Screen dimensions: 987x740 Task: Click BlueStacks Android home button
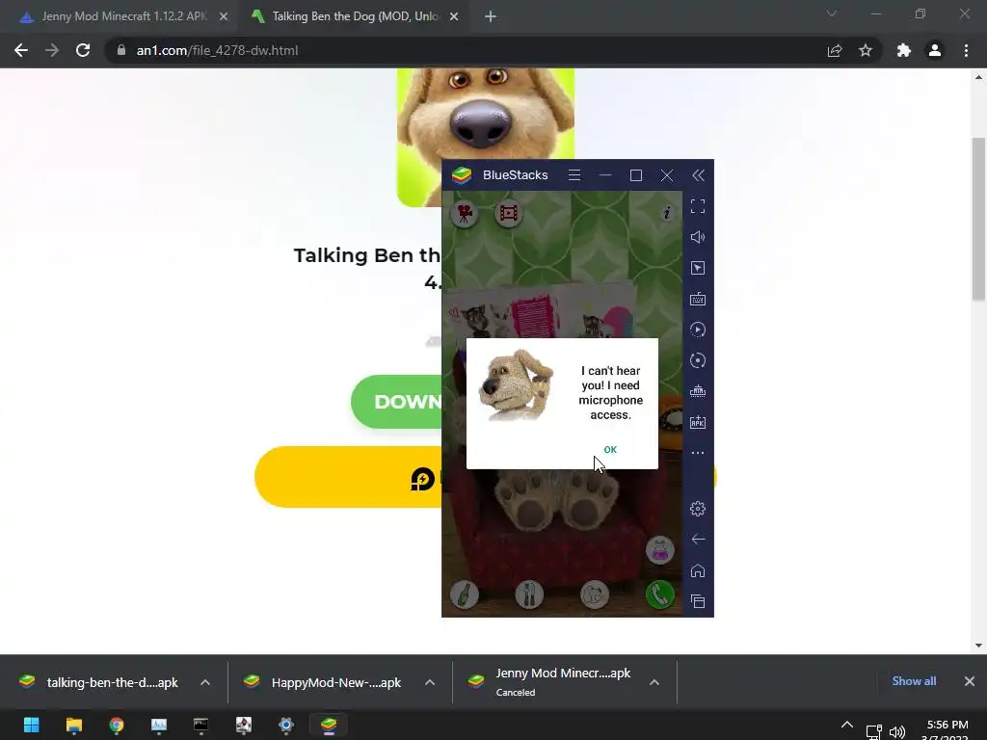point(698,570)
